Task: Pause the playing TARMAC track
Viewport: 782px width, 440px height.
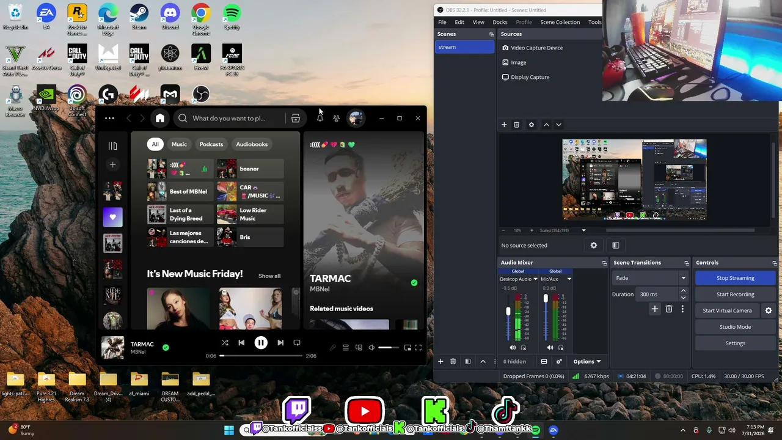Action: (261, 343)
